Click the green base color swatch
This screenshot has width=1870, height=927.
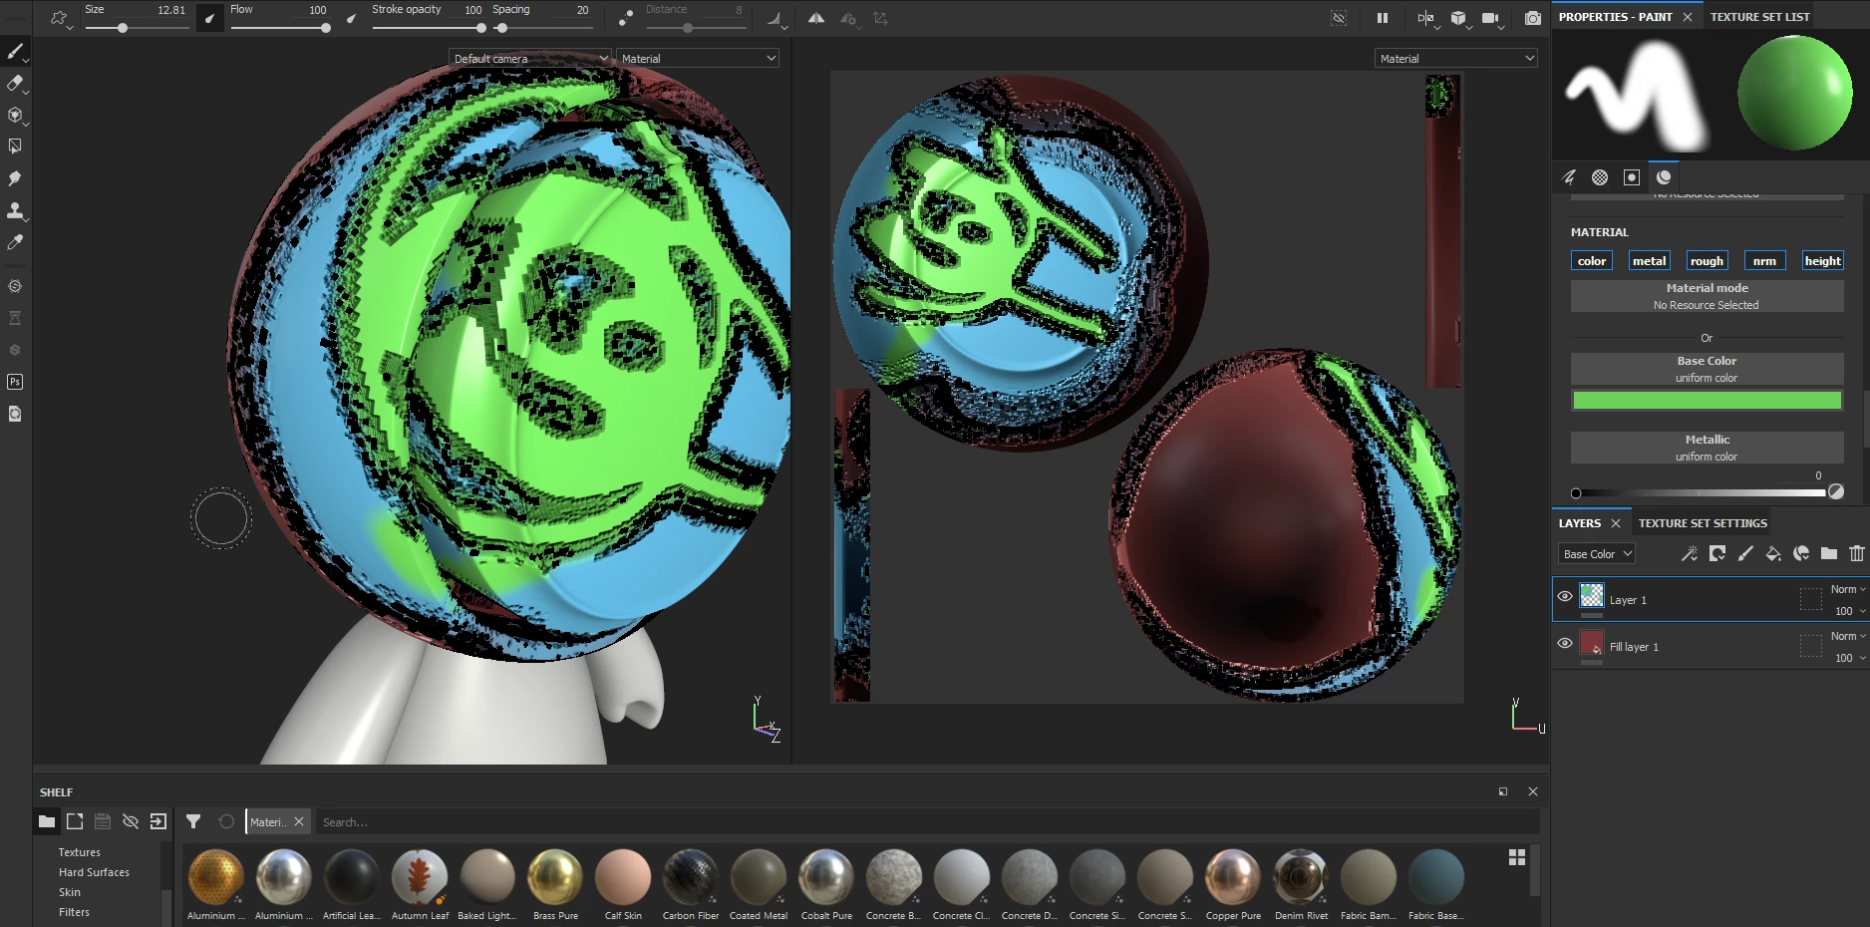(x=1707, y=400)
